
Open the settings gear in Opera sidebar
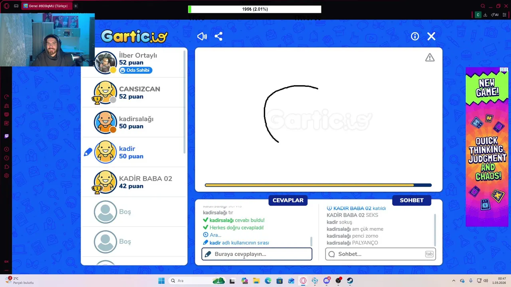point(6,175)
